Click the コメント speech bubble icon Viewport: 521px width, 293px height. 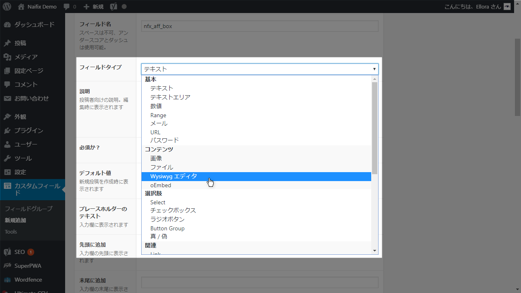(7, 85)
